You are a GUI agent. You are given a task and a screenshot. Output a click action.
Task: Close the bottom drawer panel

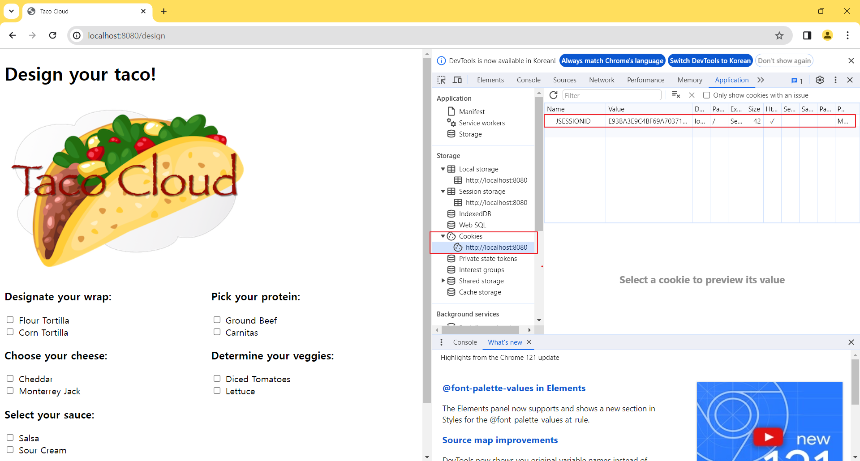coord(851,342)
